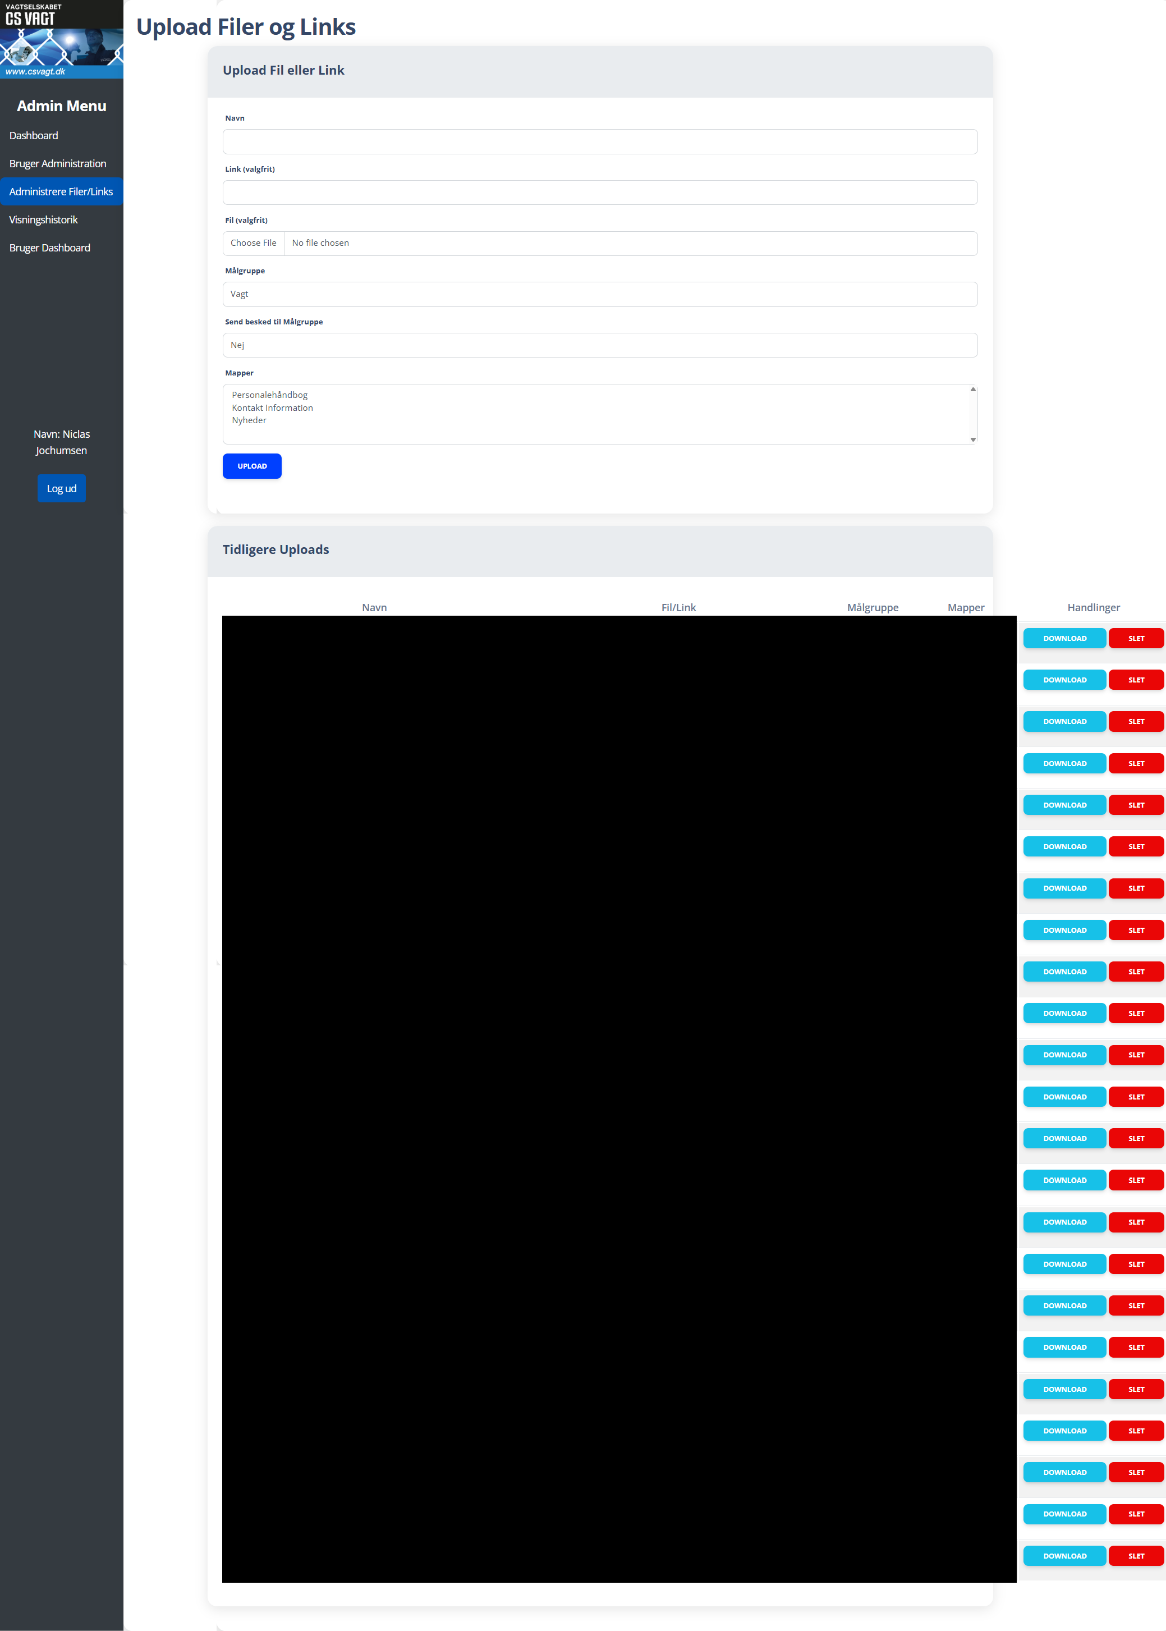
Task: Click the blue UPLOAD button
Action: pos(252,466)
